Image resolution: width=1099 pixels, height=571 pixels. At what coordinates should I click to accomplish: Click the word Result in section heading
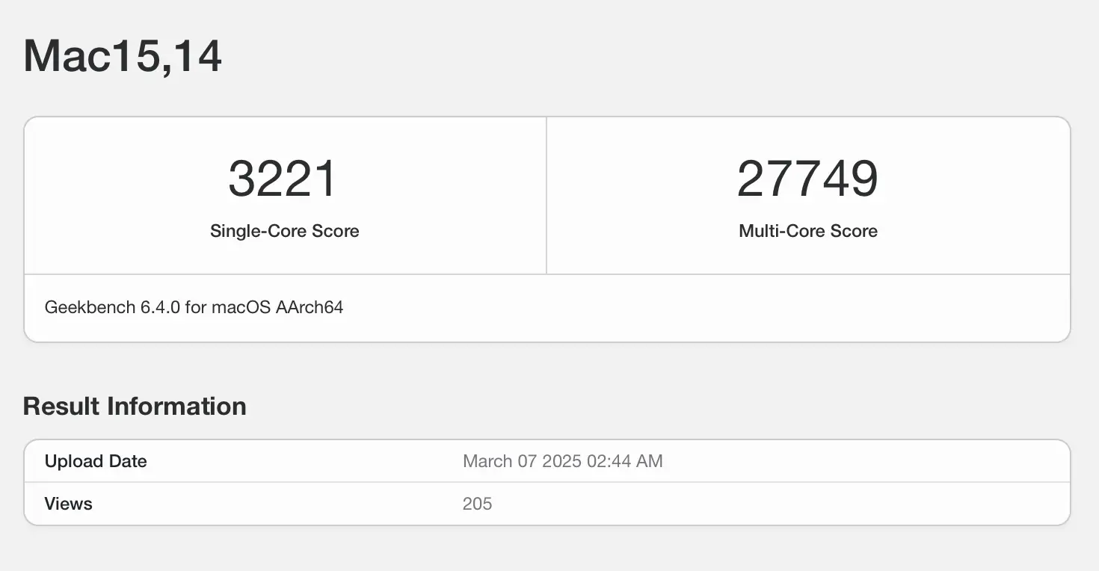point(61,407)
